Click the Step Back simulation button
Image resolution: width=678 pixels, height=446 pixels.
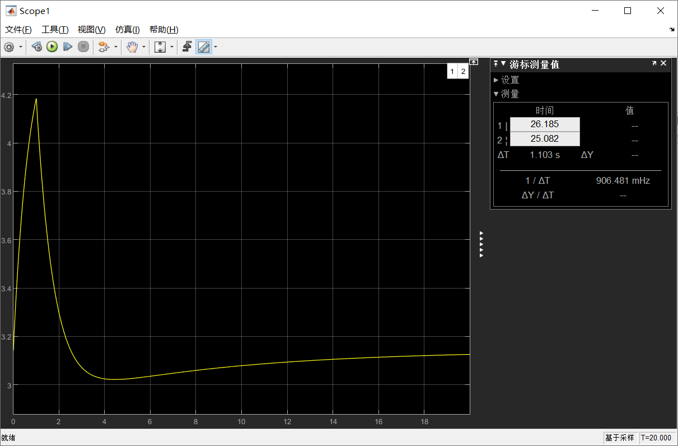click(x=37, y=47)
